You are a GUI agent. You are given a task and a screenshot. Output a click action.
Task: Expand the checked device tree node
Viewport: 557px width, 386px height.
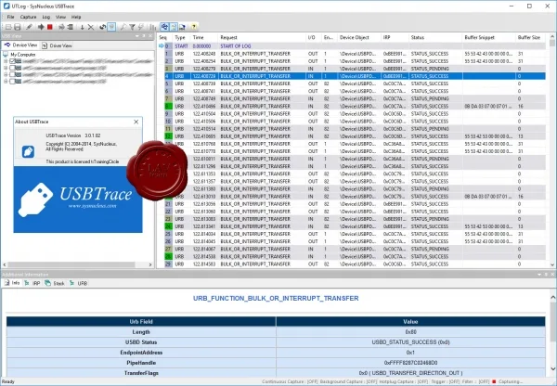[x=6, y=61]
